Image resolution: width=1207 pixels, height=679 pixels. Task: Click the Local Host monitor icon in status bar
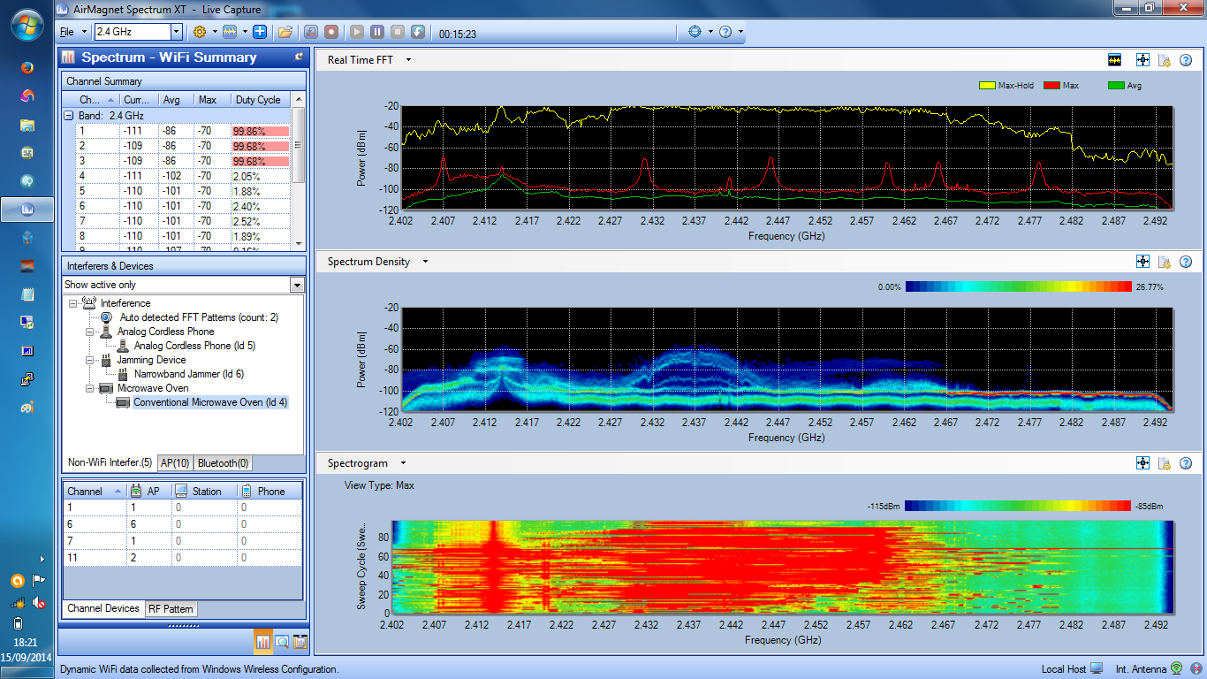click(1097, 669)
